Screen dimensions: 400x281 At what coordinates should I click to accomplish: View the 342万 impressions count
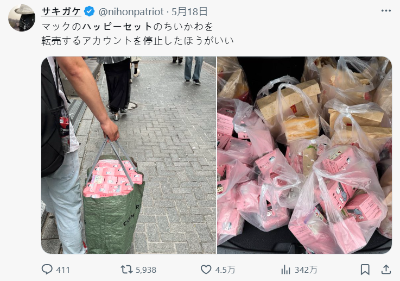click(x=306, y=270)
